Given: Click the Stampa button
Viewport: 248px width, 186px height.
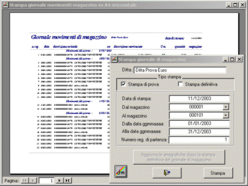Looking at the screenshot, I should [218, 173].
